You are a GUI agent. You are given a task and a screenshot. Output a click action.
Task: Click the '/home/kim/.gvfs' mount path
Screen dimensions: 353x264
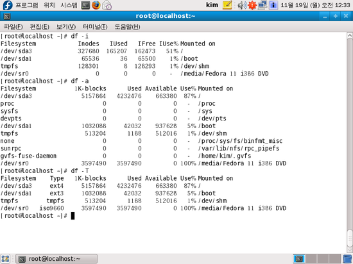(225, 156)
